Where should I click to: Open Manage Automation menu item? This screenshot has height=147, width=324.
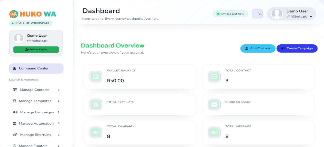[36, 124]
